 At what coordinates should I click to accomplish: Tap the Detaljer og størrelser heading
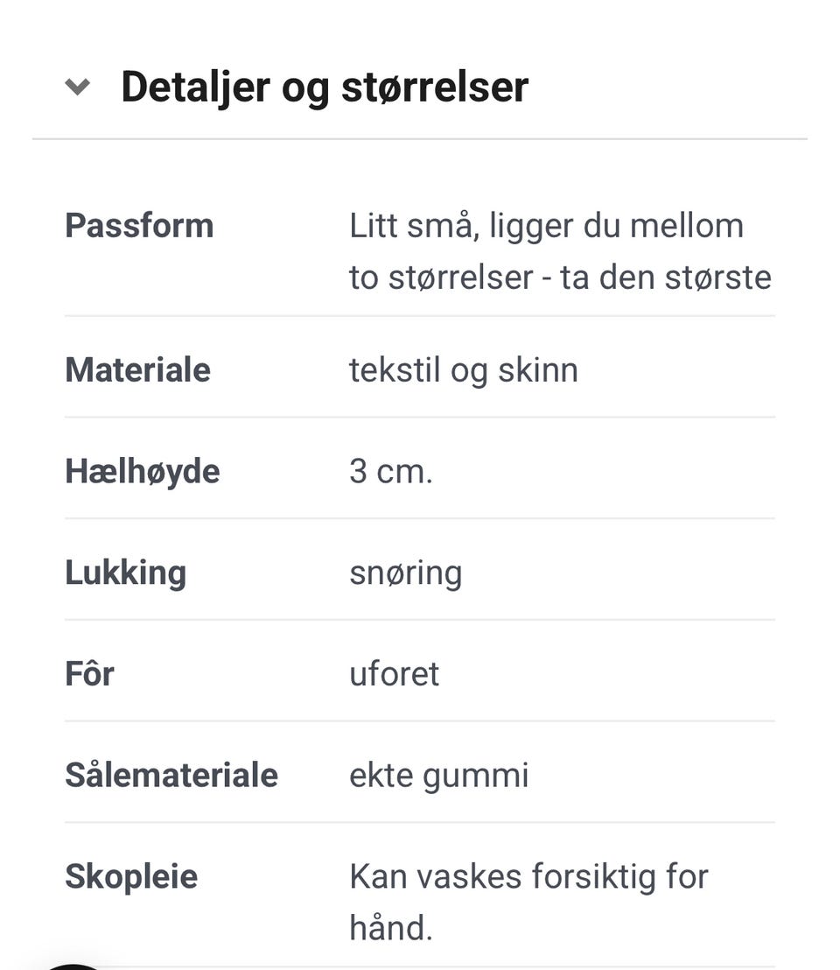(x=325, y=88)
